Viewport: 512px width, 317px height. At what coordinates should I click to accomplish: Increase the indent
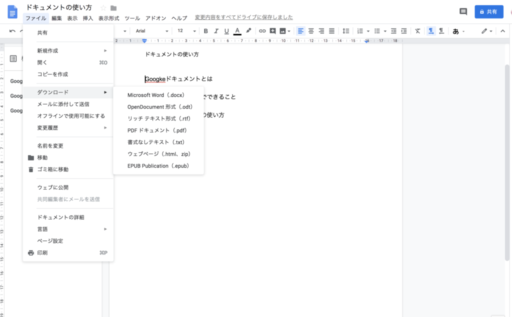pos(404,31)
